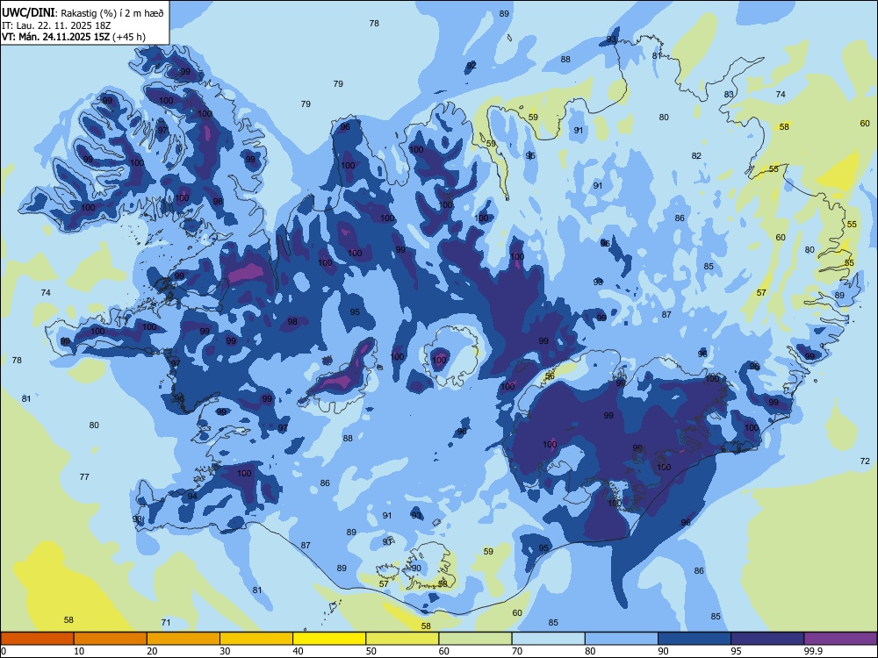Select the 50 tick label under legend
Image resolution: width=878 pixels, height=658 pixels.
click(371, 651)
